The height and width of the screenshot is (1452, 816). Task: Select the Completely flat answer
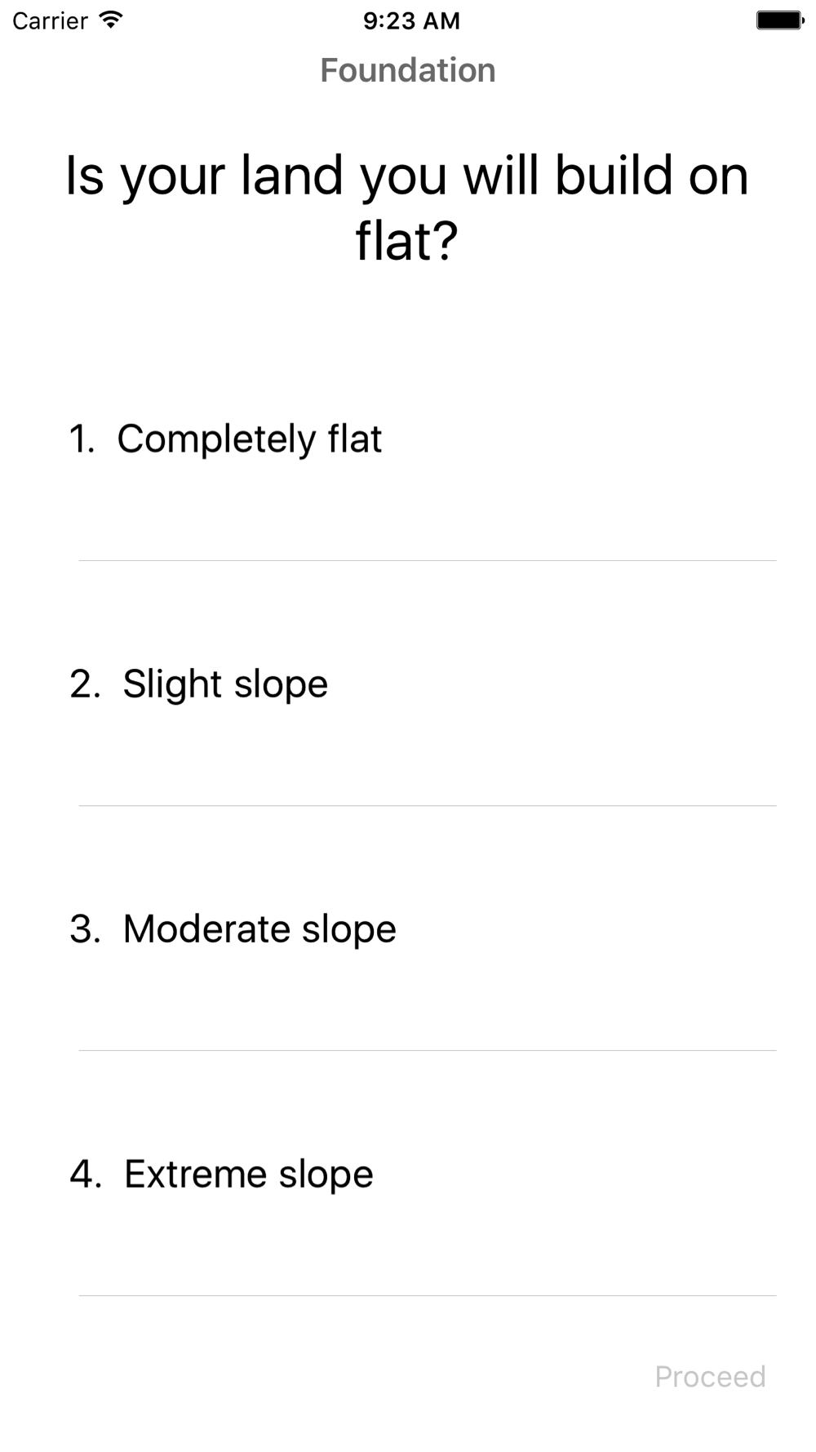(408, 439)
